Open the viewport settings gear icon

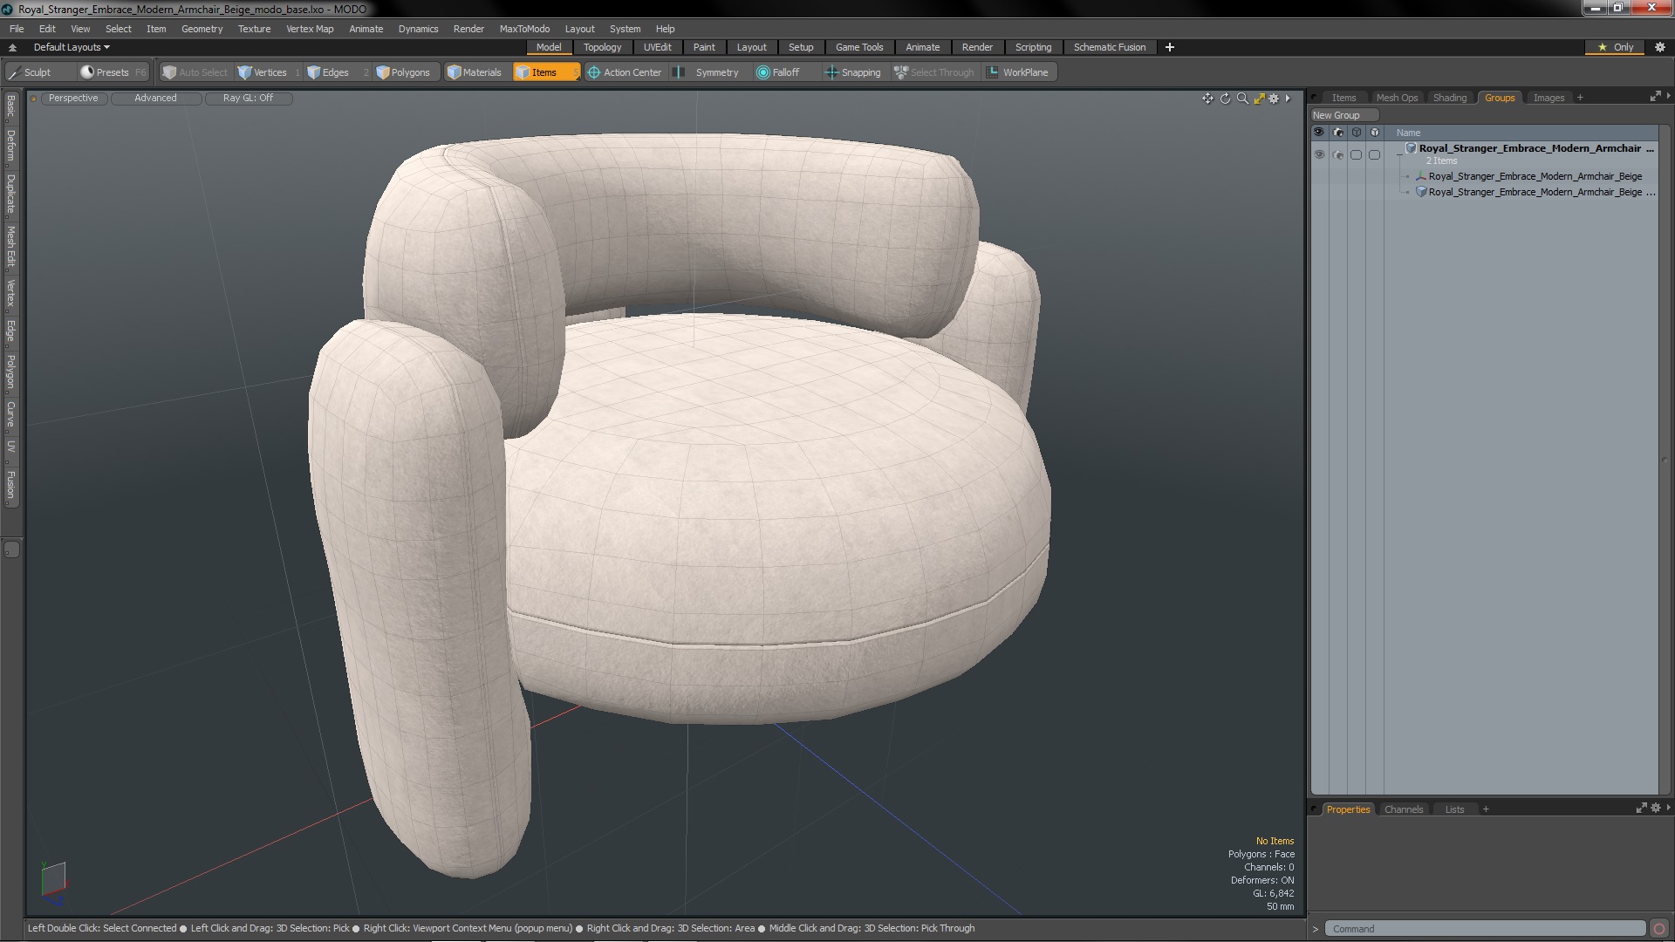click(1274, 99)
